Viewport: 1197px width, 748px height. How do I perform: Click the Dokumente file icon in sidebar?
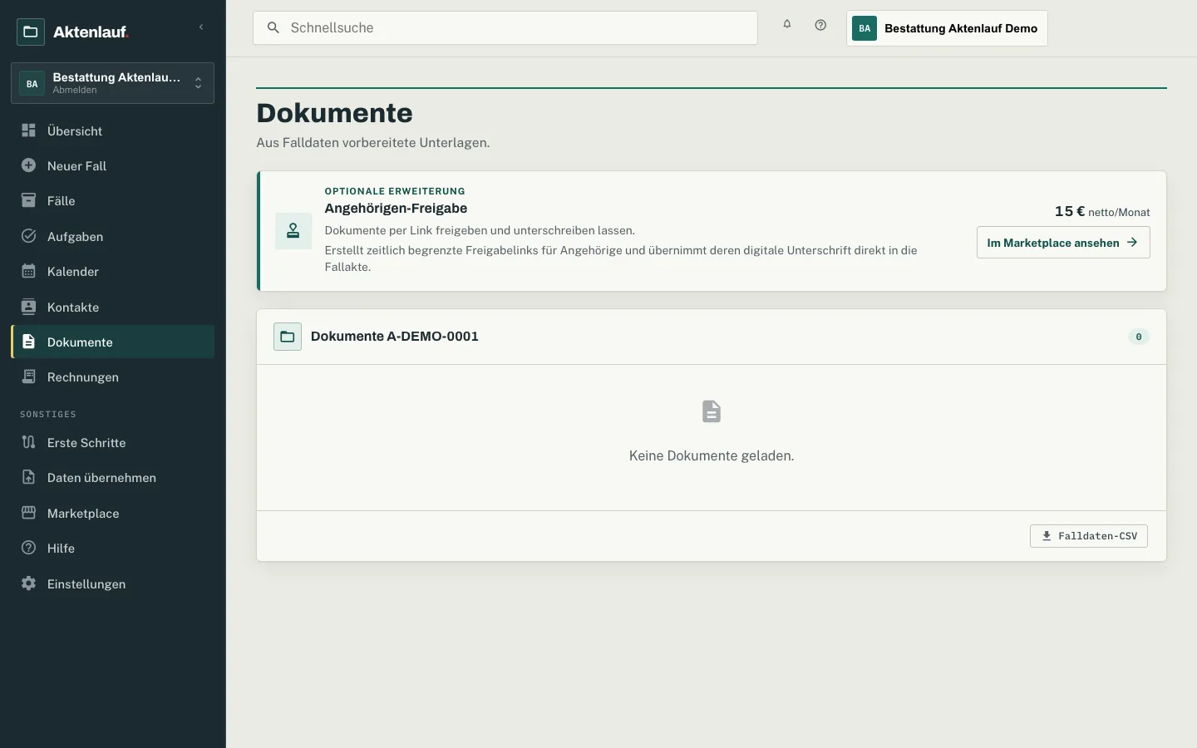click(x=28, y=342)
